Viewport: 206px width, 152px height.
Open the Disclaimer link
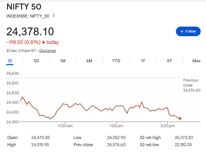click(48, 51)
